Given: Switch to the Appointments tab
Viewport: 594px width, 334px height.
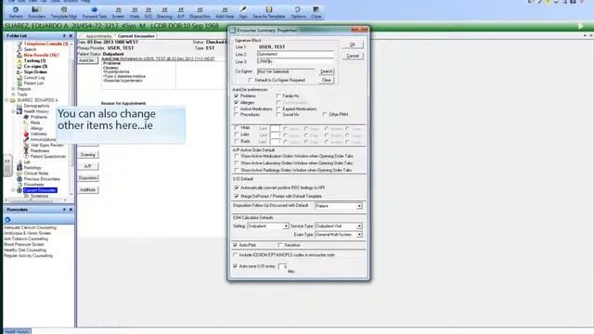Looking at the screenshot, I should point(98,36).
